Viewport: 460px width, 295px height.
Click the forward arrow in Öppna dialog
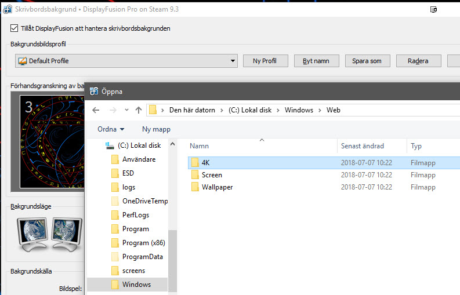113,110
